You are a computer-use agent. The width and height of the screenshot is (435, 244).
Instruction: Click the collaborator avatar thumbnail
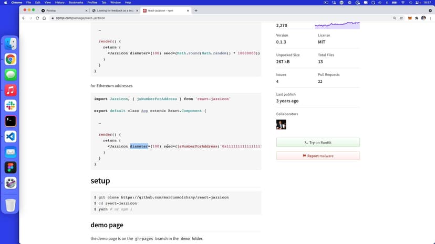(281, 124)
